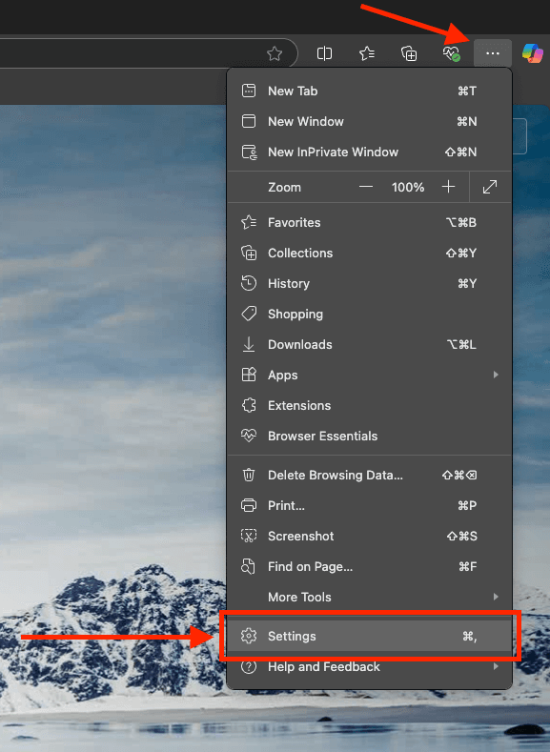Select Shopping menu entry
550x752 pixels.
[x=369, y=314]
